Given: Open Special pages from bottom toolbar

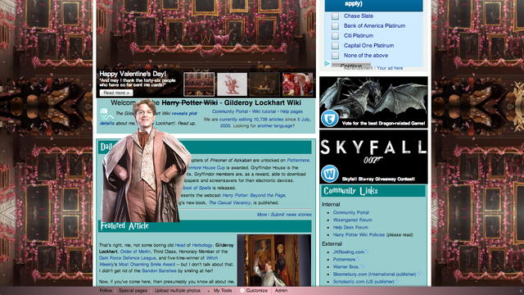Looking at the screenshot, I should [x=133, y=291].
